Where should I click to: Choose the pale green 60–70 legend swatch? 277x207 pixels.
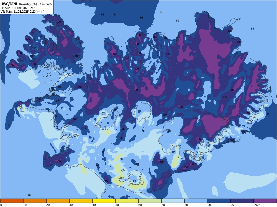[x=150, y=201]
